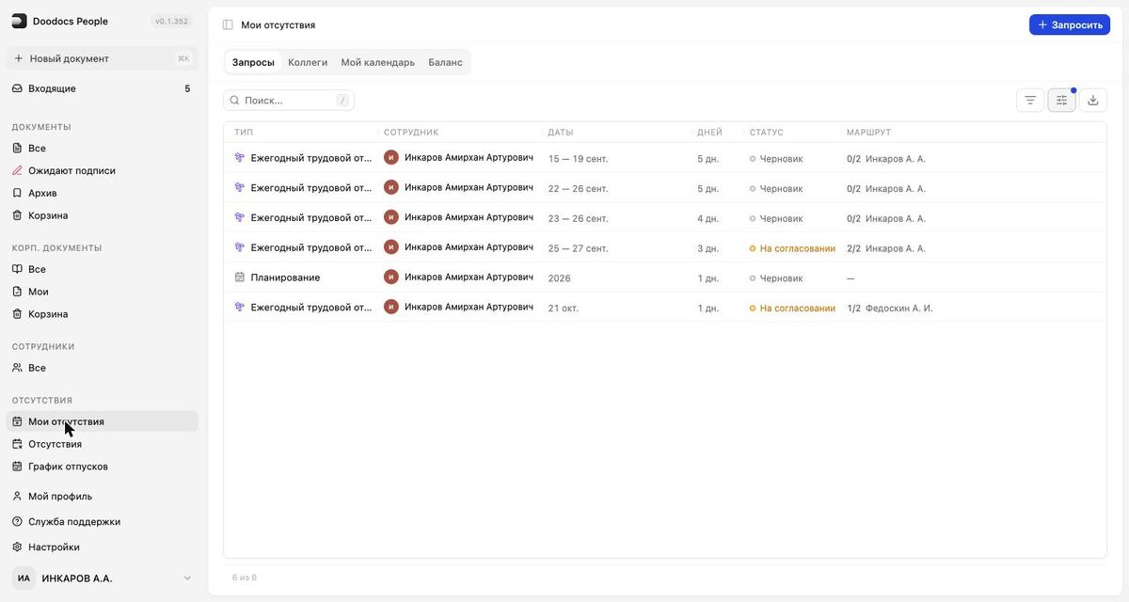
Task: Click the Сотрудник column header
Action: pos(411,133)
